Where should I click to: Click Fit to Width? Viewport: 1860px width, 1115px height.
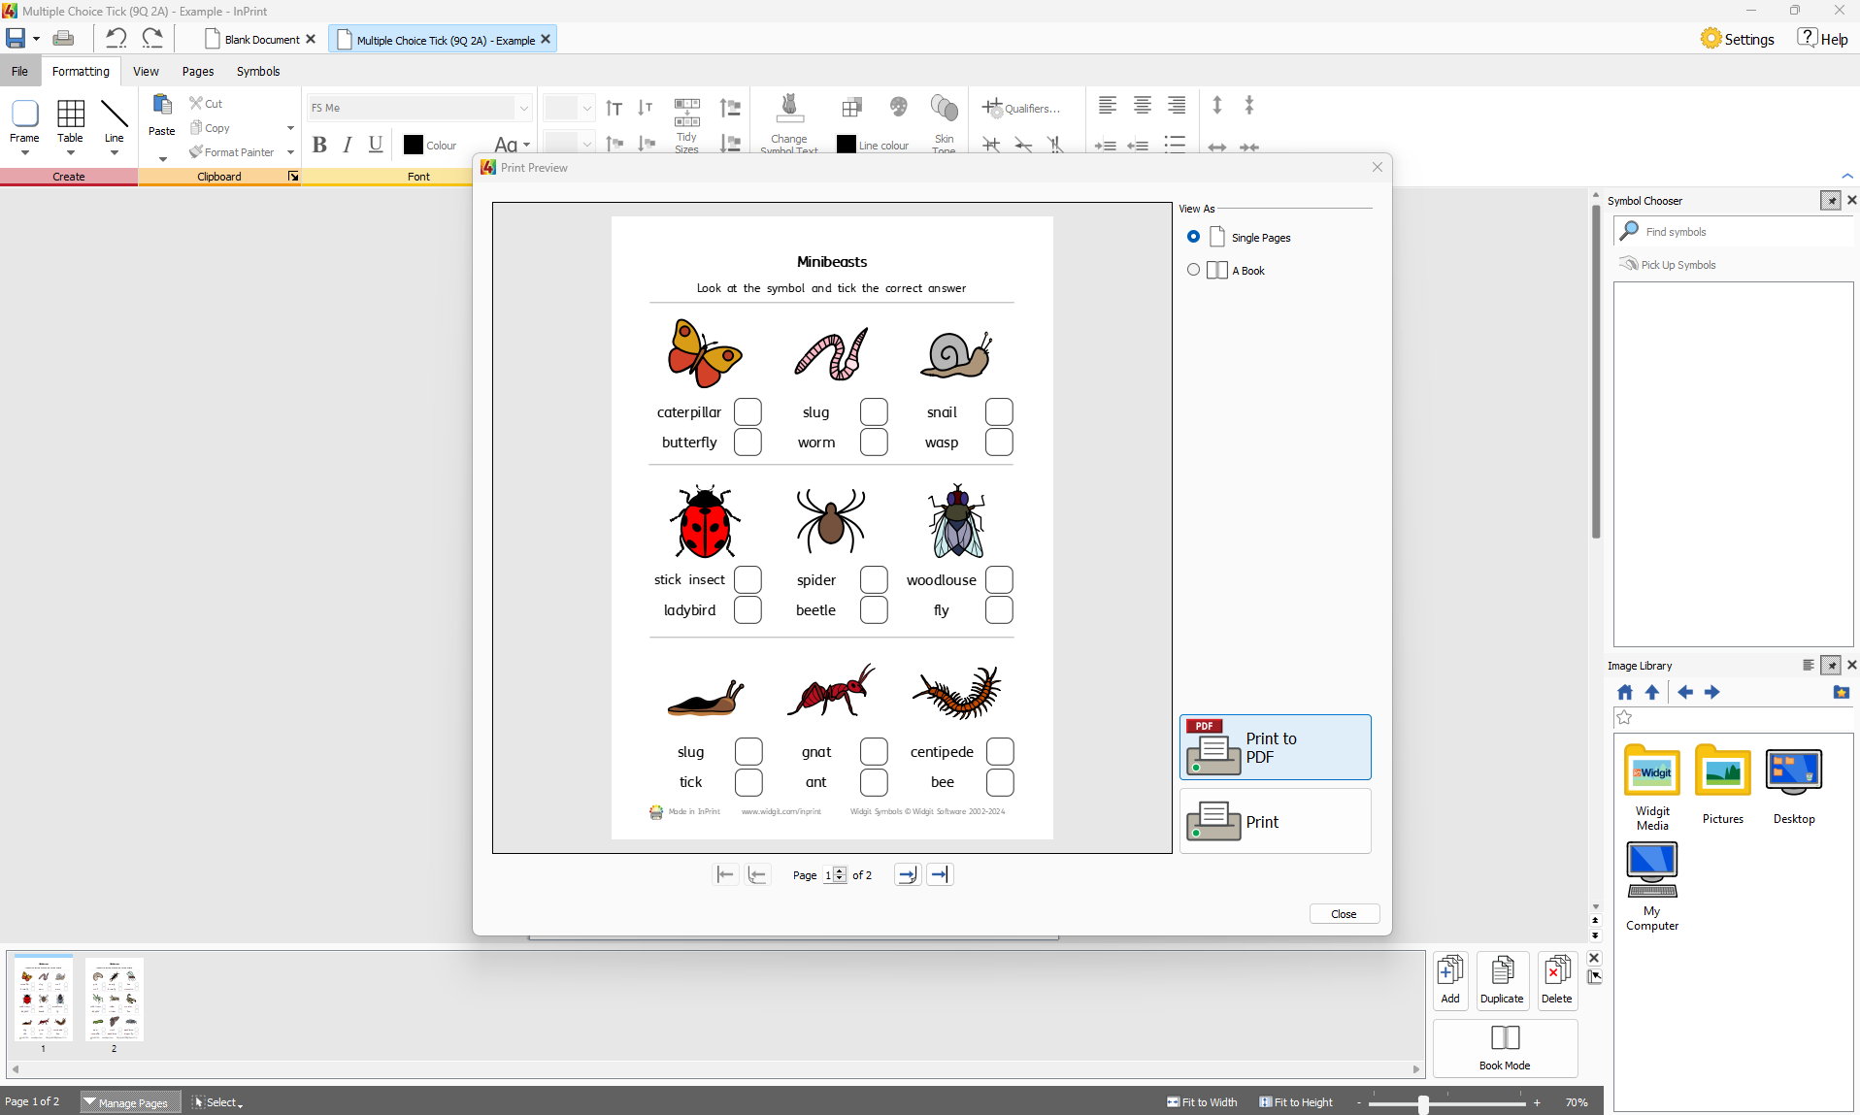point(1202,1102)
